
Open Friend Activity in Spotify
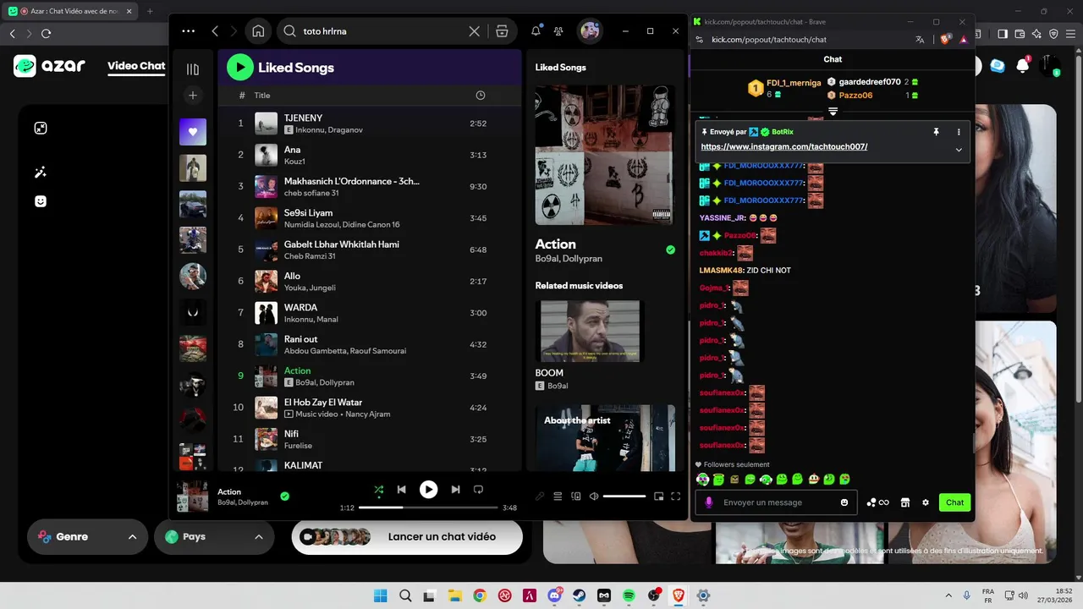(558, 31)
